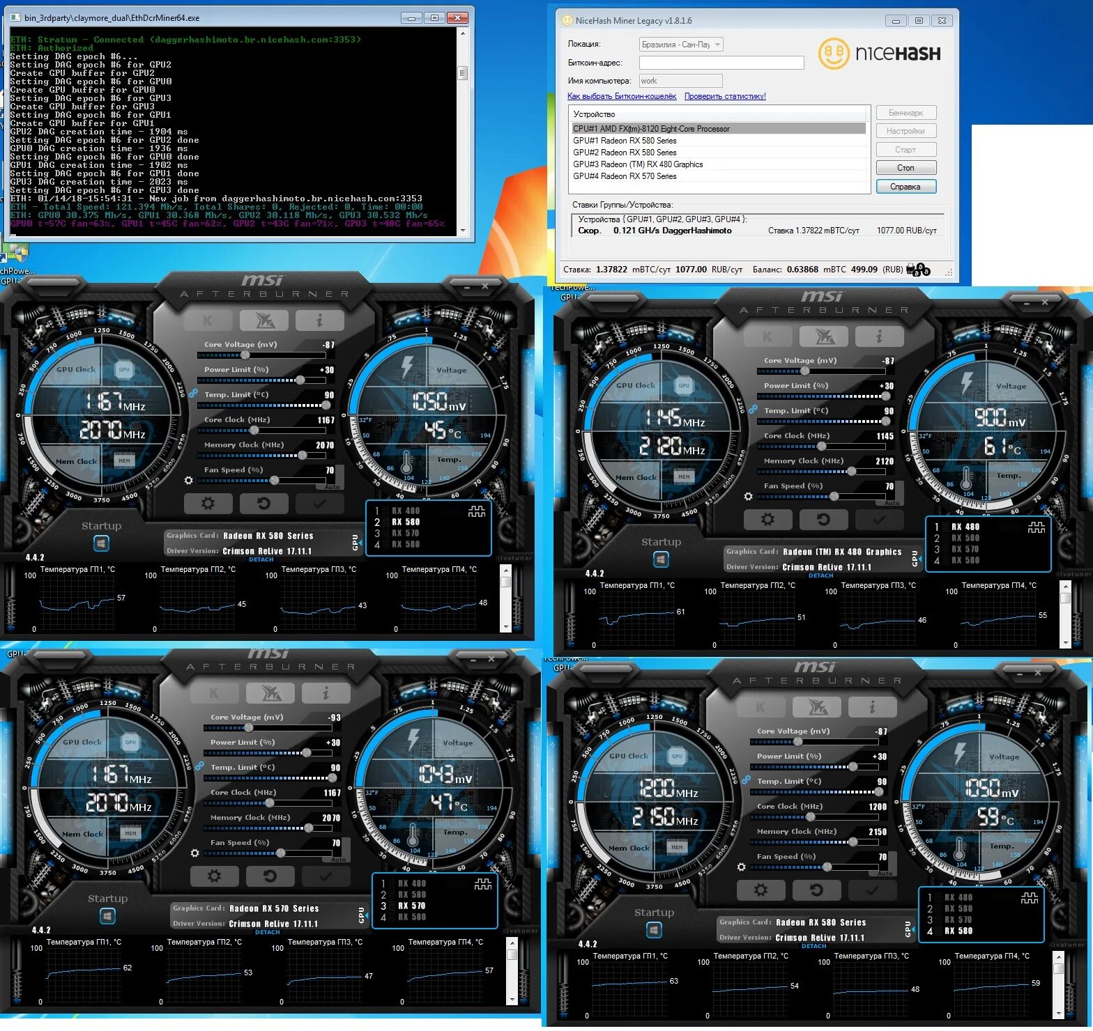Toggle fan Auto mode in RX 570 Afterburner window

338,859
